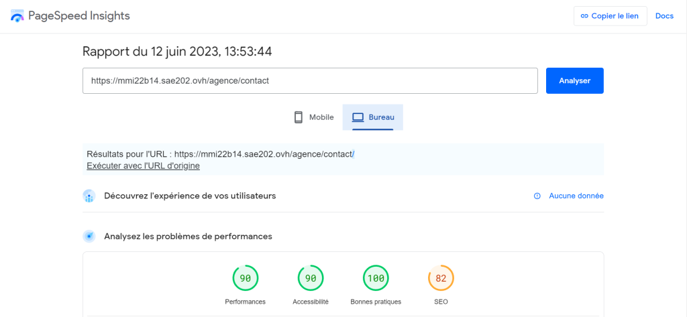Click Découvrez l'expérience de vos utilisateurs heading

coord(190,196)
